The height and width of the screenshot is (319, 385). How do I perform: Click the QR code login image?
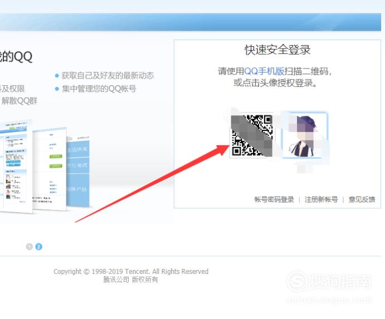pyautogui.click(x=252, y=135)
